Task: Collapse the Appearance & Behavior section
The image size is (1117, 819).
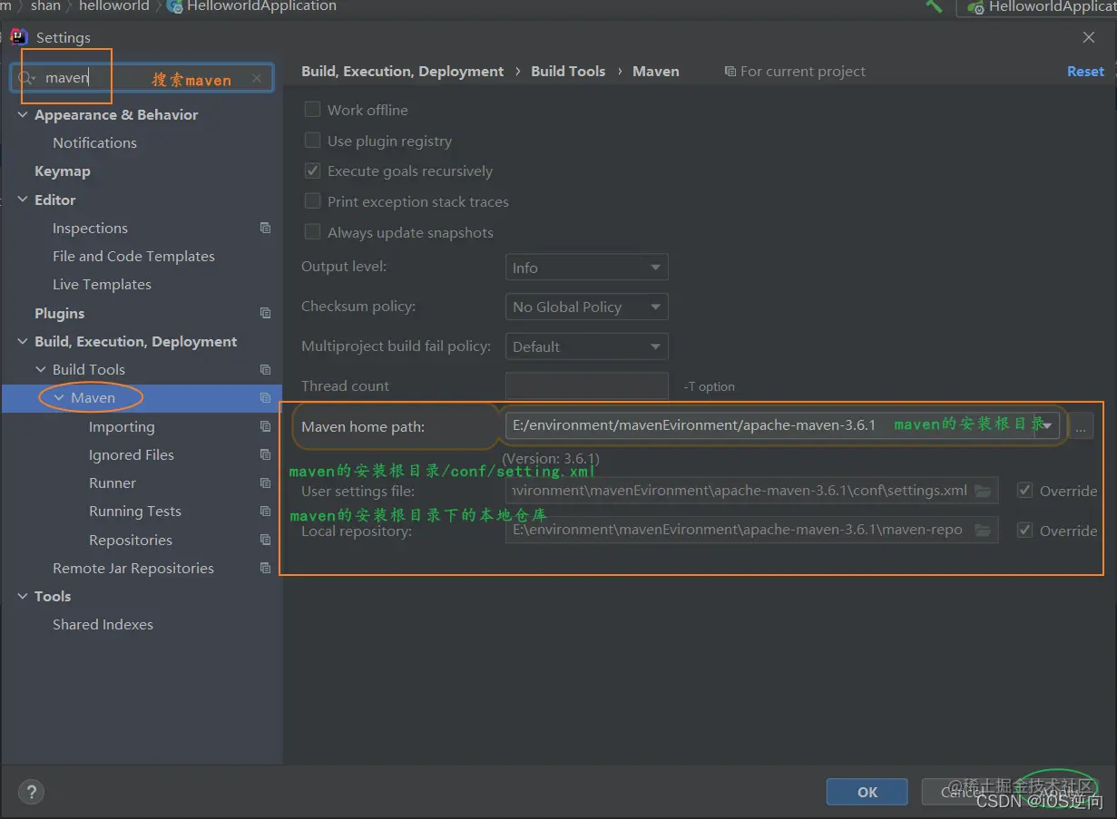Action: (23, 114)
